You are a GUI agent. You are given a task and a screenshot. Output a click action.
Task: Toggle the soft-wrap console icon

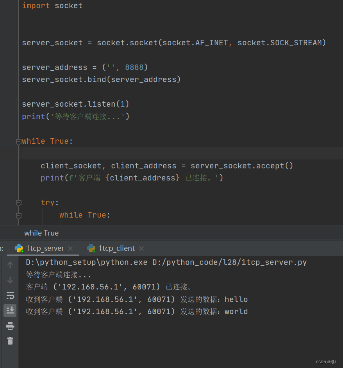pyautogui.click(x=10, y=296)
